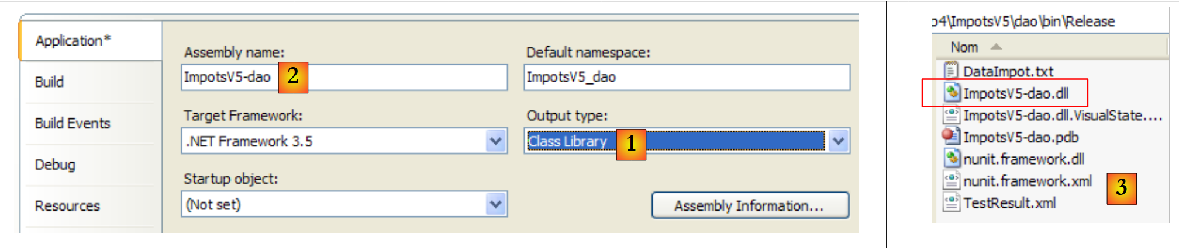Click the DataImpot.txt file icon
Viewport: 1179px width, 248px height.
951,71
